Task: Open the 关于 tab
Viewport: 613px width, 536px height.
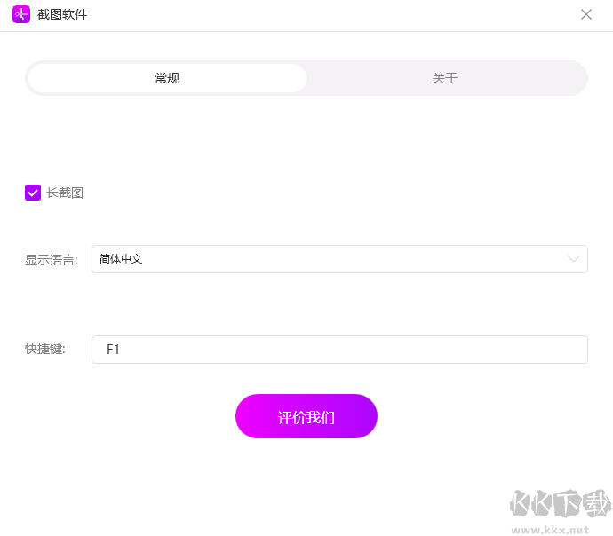Action: tap(445, 78)
